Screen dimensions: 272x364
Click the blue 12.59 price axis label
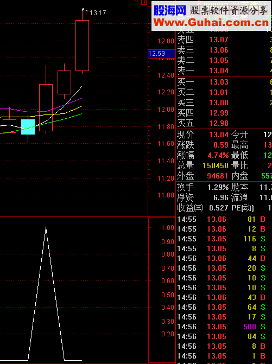point(162,54)
